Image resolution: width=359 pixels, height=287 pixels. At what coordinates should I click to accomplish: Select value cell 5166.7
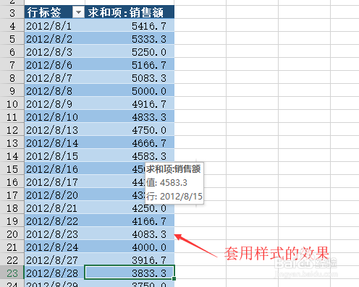pyautogui.click(x=130, y=65)
